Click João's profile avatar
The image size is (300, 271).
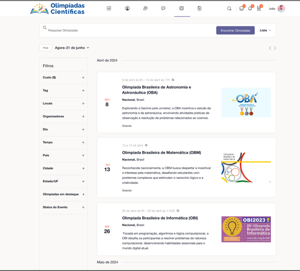point(281,8)
